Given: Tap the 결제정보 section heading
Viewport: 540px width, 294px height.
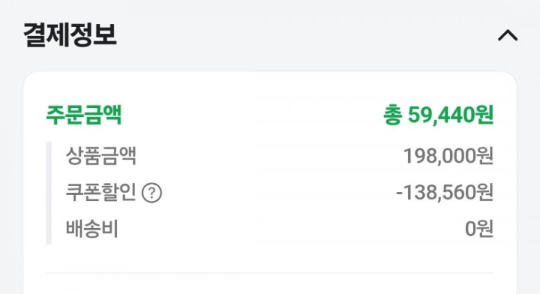Looking at the screenshot, I should [70, 35].
